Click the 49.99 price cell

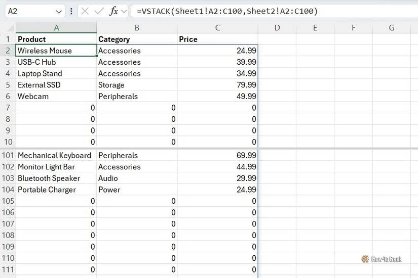pyautogui.click(x=217, y=97)
